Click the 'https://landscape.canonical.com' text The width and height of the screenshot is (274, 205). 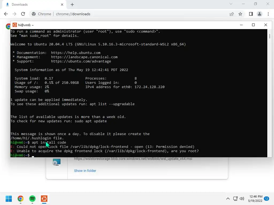pos(84,57)
